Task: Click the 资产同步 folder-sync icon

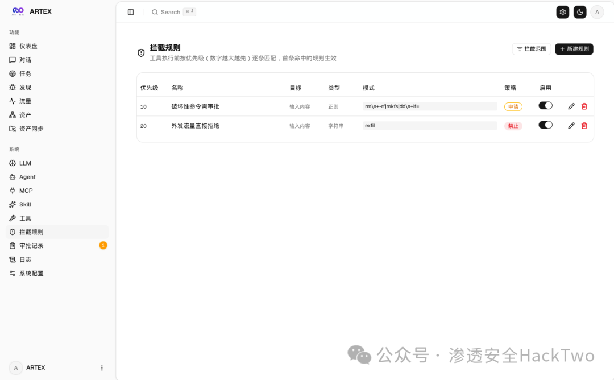Action: click(13, 129)
